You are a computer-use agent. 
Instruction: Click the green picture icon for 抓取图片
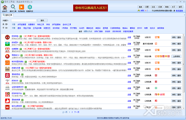pyautogui.click(x=7, y=44)
